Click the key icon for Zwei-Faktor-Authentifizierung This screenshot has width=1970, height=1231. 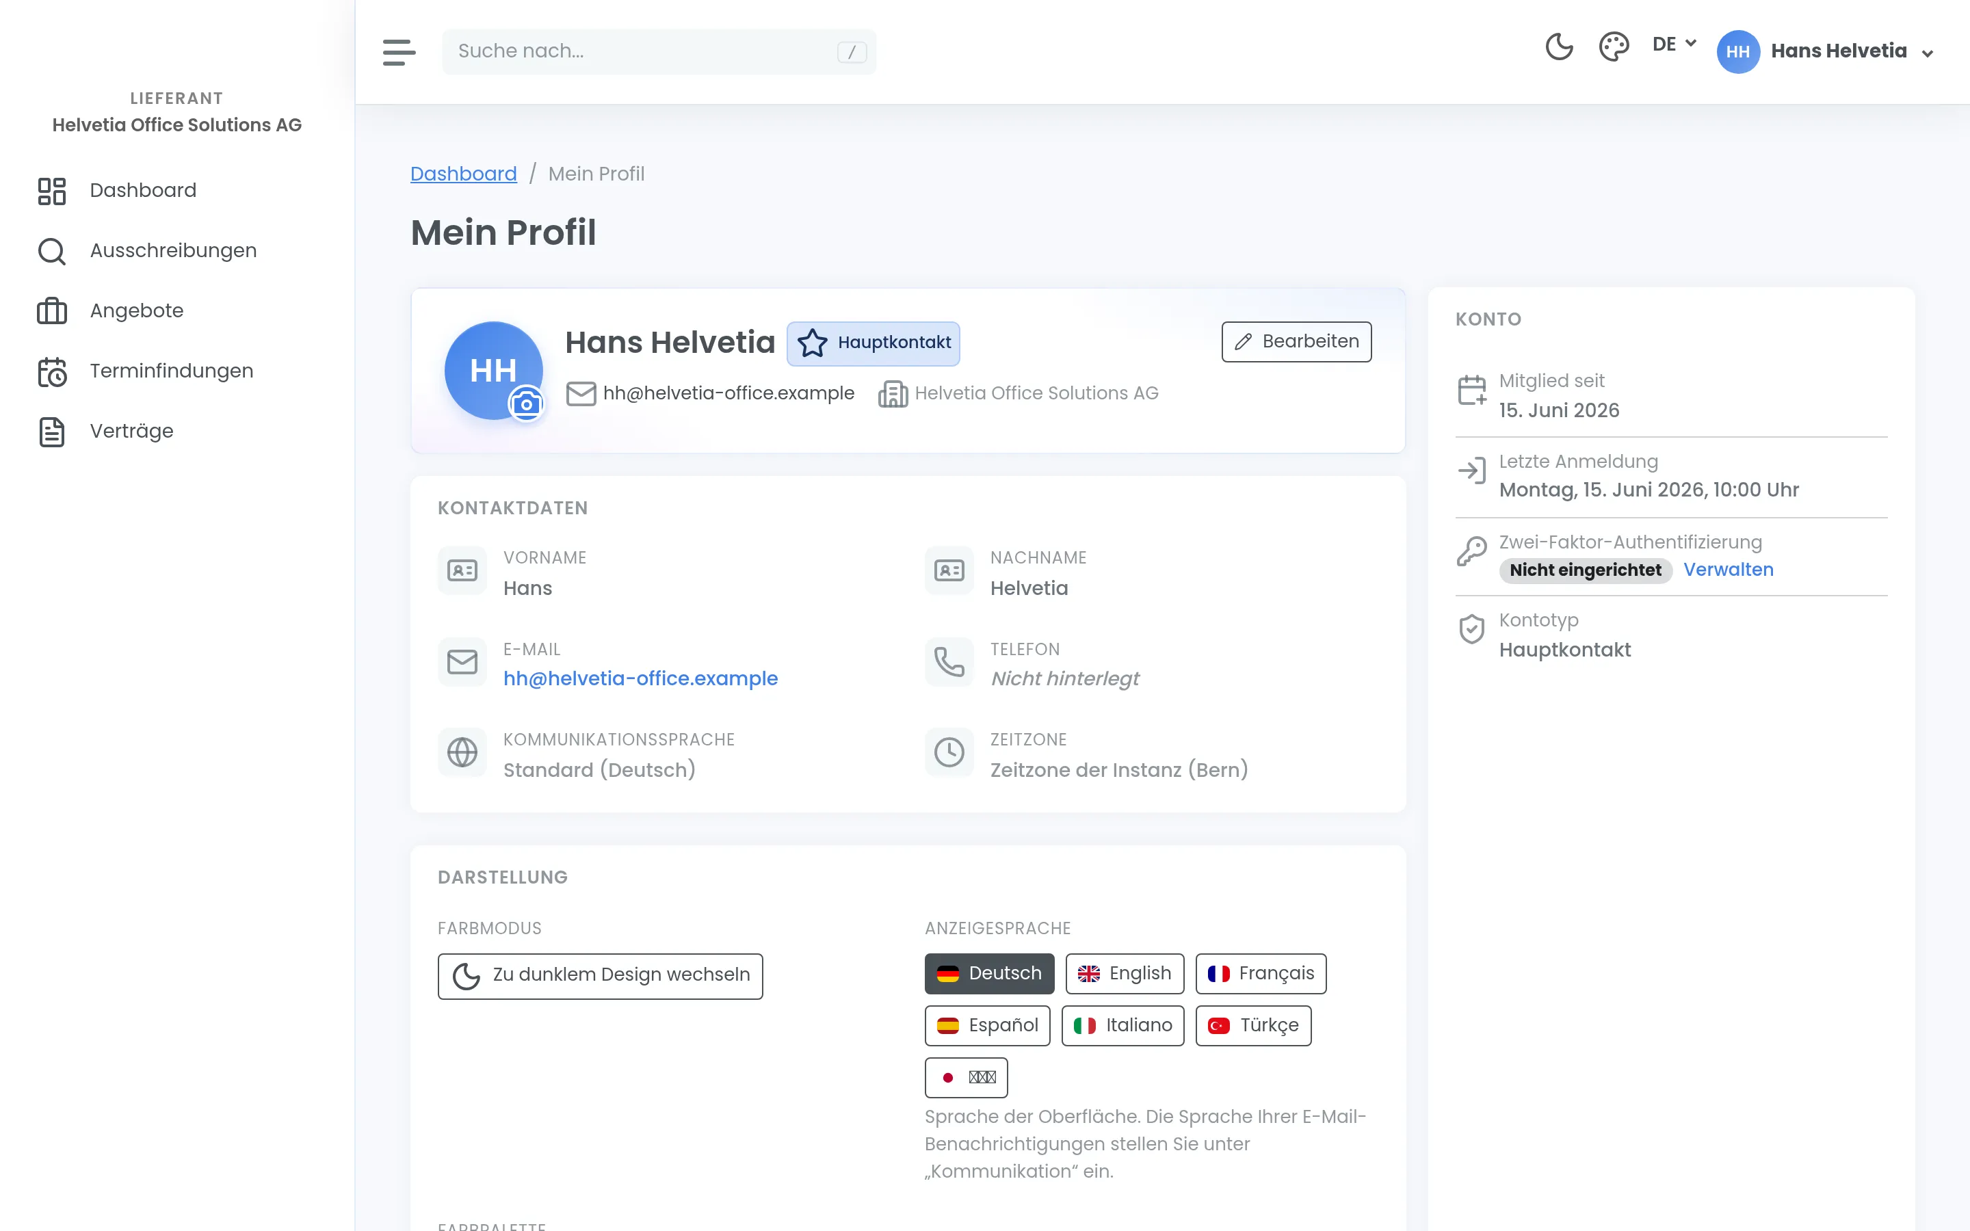tap(1472, 551)
